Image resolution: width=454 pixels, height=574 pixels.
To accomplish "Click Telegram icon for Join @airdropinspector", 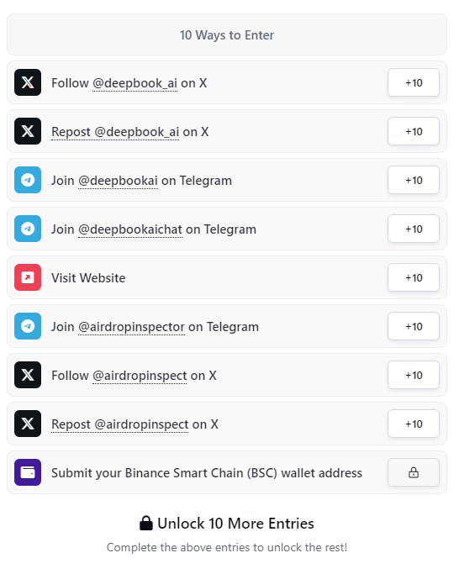I will 28,326.
